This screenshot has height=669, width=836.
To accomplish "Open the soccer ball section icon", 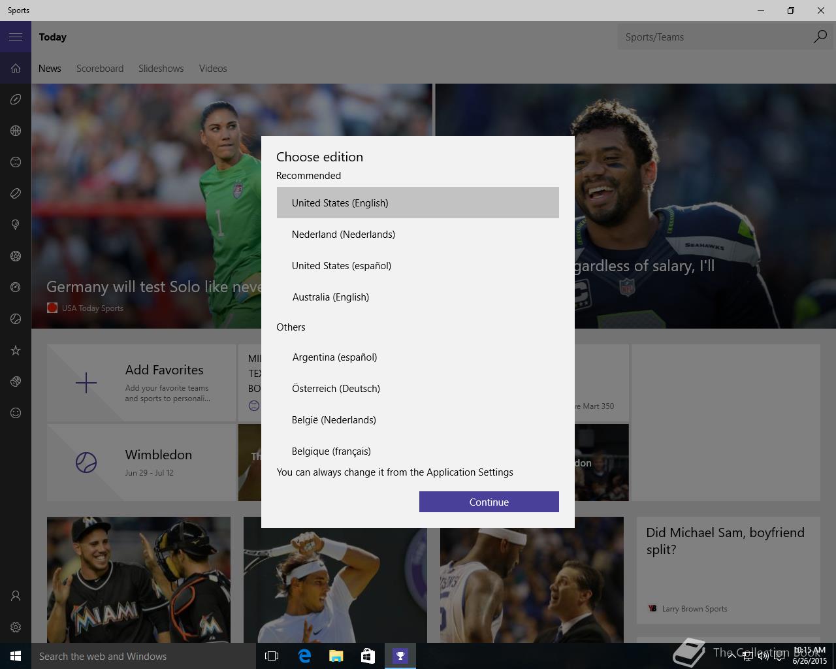I will tap(16, 256).
